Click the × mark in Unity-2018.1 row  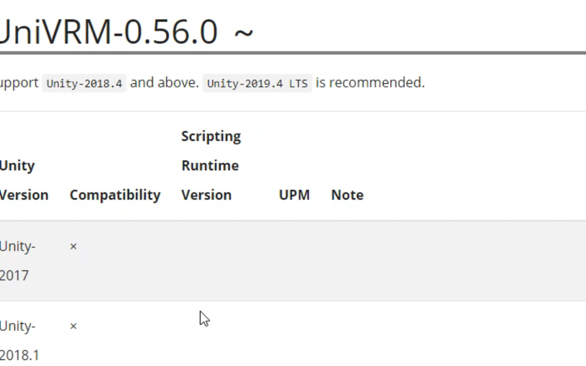[73, 326]
